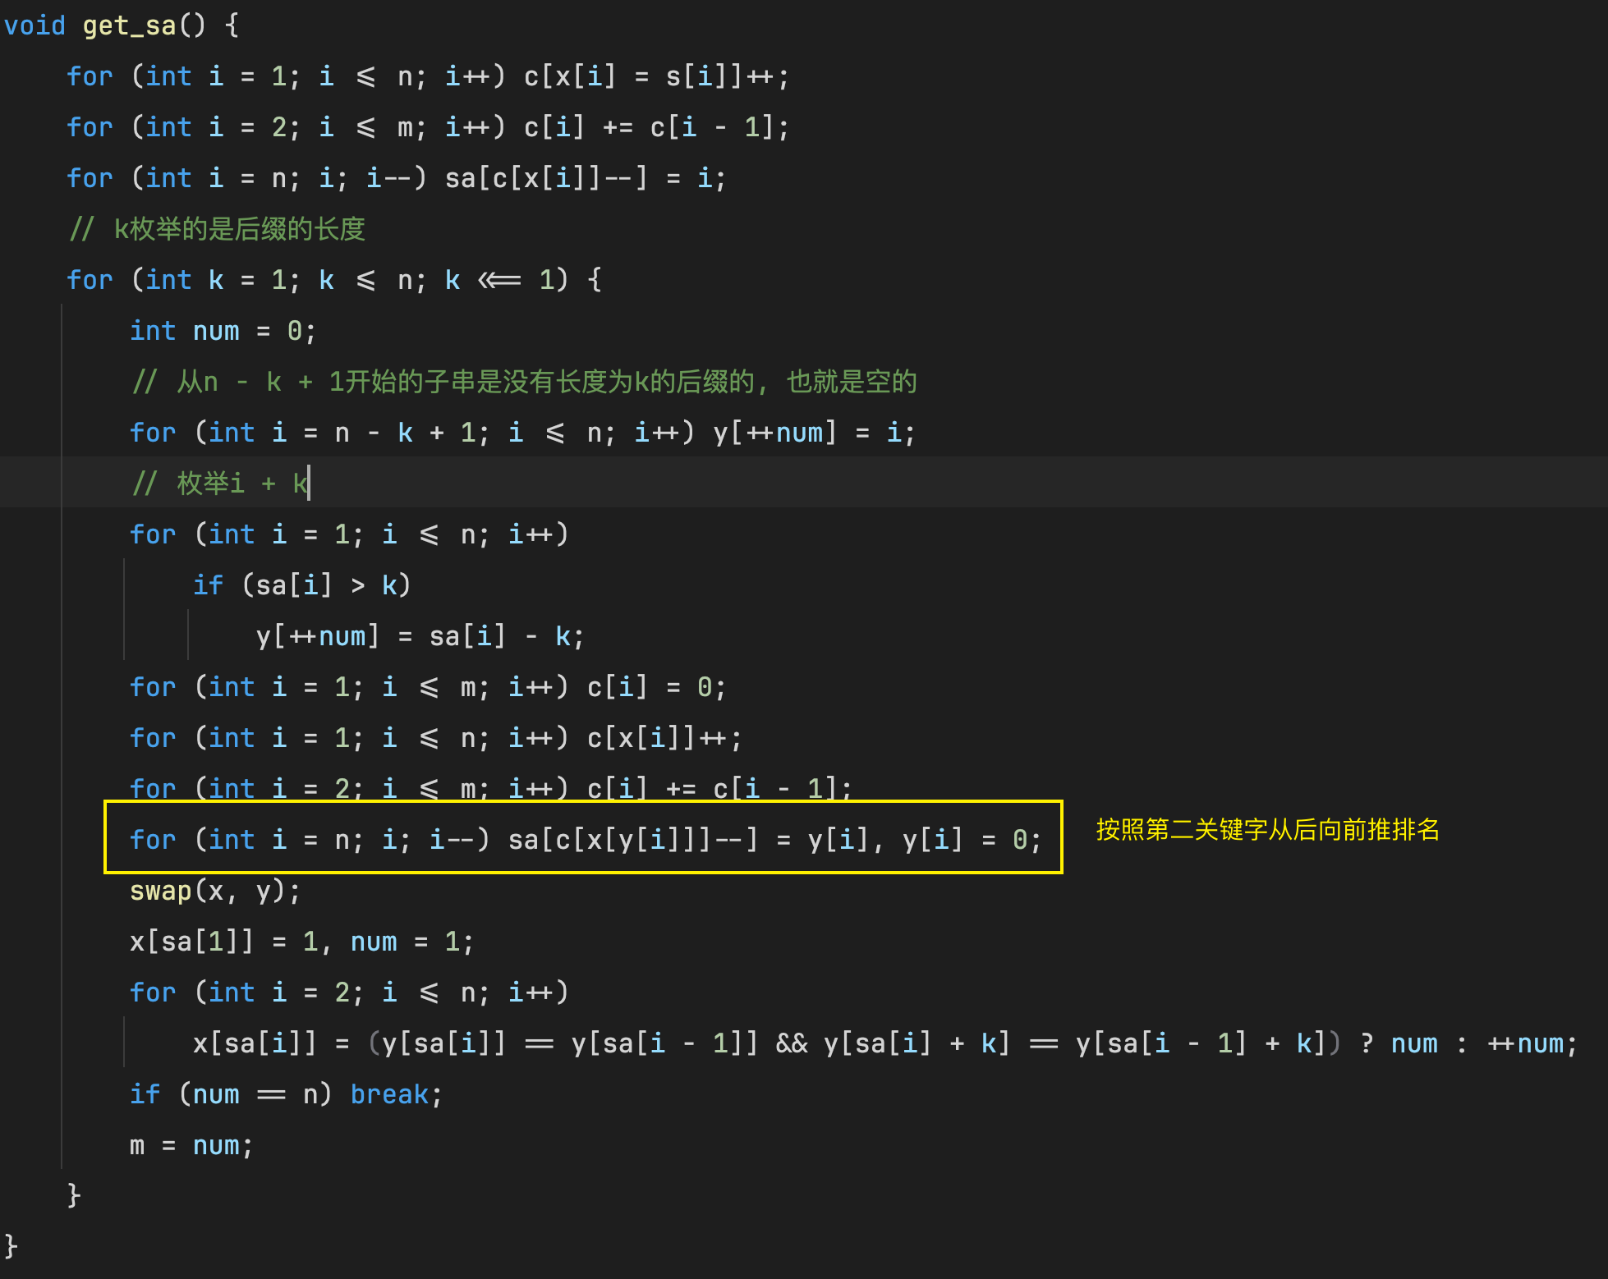This screenshot has width=1608, height=1279.
Task: Click the break keyword
Action: (389, 1094)
